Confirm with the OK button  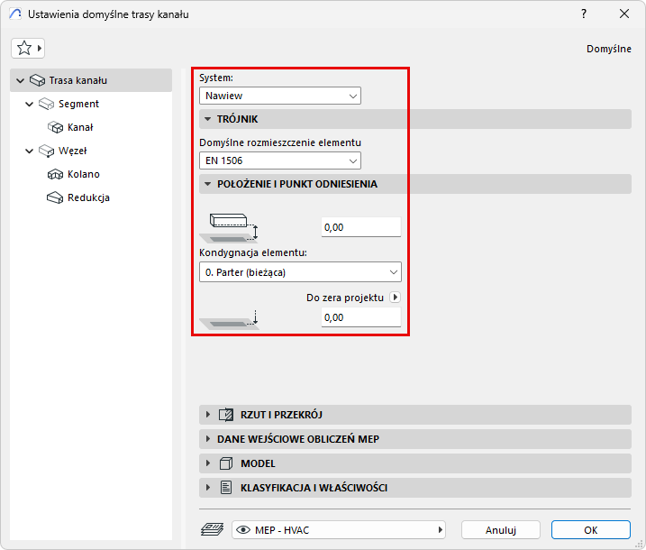click(591, 530)
